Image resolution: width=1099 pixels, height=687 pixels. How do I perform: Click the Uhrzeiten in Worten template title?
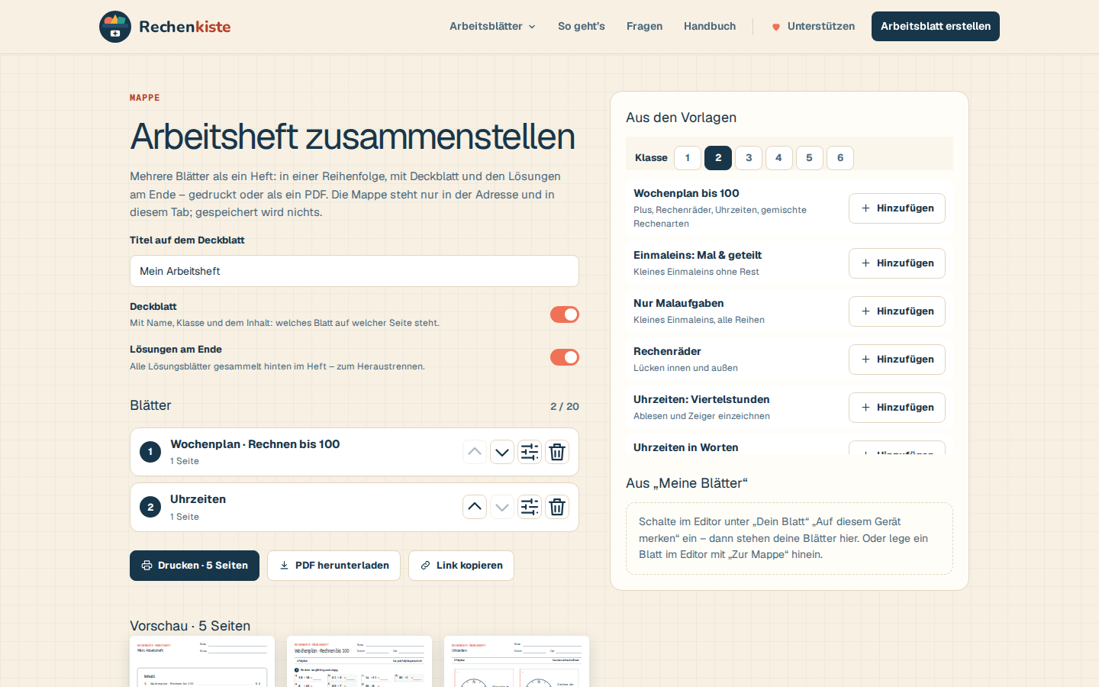point(685,447)
